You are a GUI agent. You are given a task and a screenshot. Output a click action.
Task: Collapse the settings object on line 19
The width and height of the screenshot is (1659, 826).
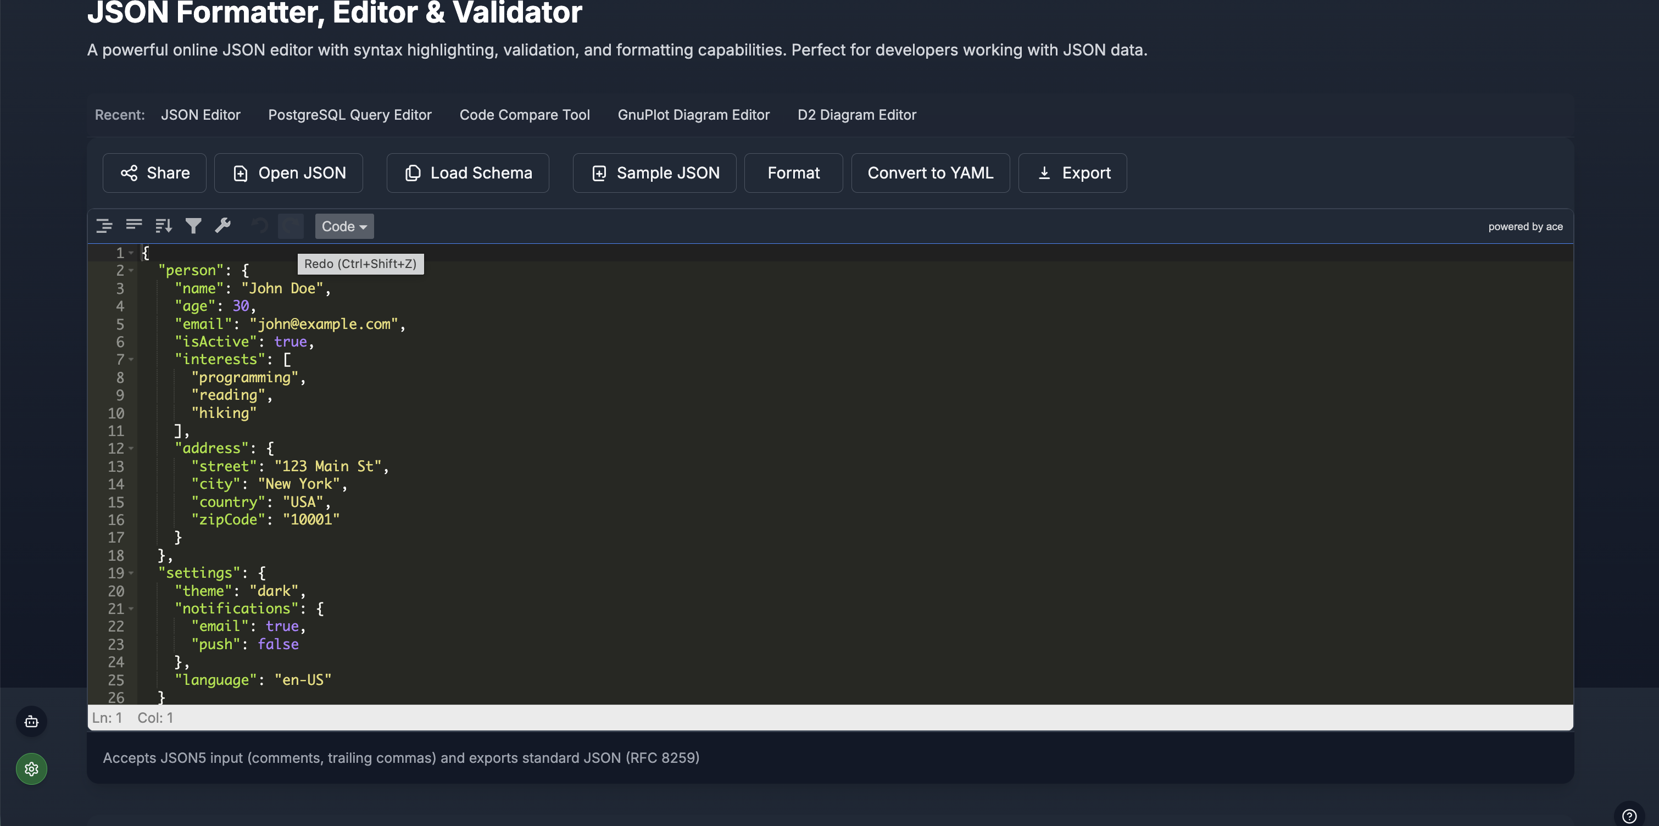[132, 573]
